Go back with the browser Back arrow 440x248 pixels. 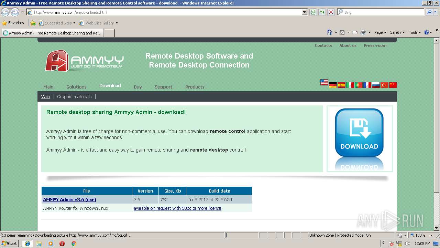point(5,12)
